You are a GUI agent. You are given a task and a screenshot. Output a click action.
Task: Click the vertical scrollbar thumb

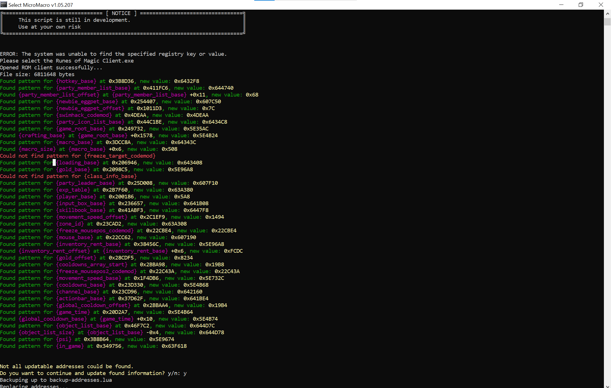coord(607,22)
